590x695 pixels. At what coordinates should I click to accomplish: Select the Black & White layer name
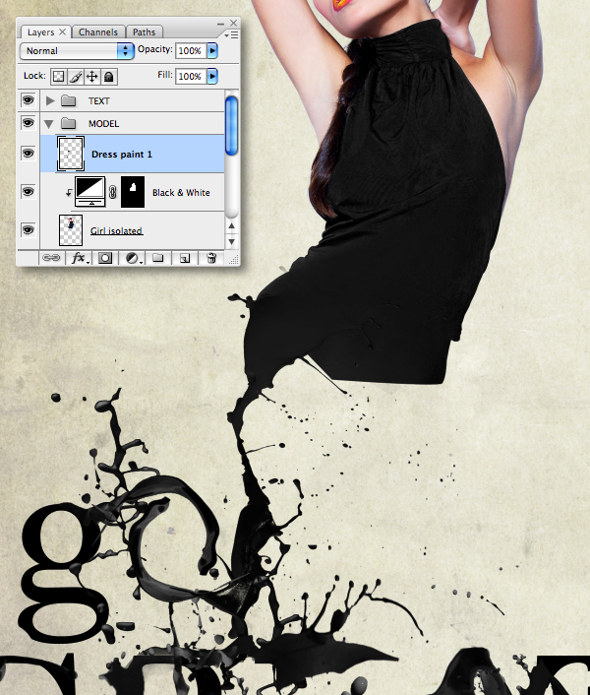[x=181, y=192]
